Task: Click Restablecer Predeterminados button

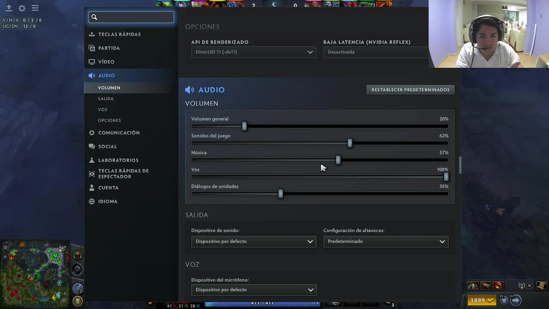Action: (410, 90)
